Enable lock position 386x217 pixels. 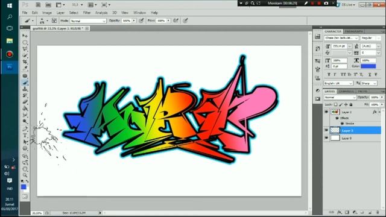pos(346,104)
